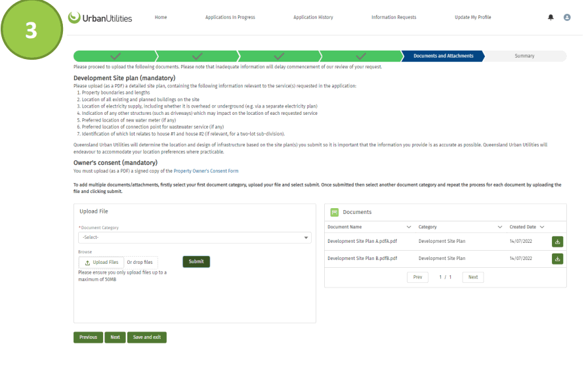The width and height of the screenshot is (586, 365).
Task: Click the Document Name column header
Action: point(345,227)
